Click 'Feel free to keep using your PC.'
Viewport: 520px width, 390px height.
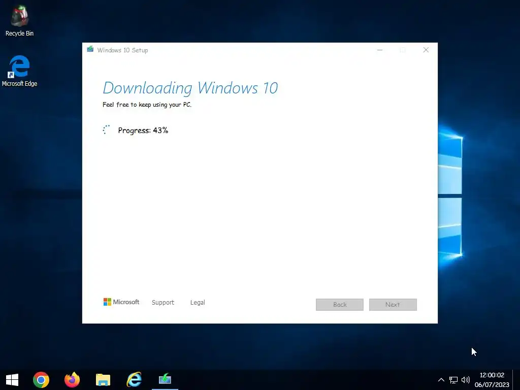(147, 105)
